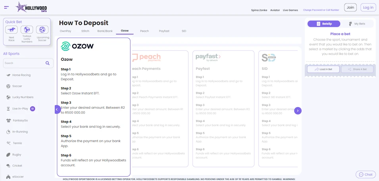Click the Payfast logo
The height and width of the screenshot is (181, 379).
pos(208,58)
